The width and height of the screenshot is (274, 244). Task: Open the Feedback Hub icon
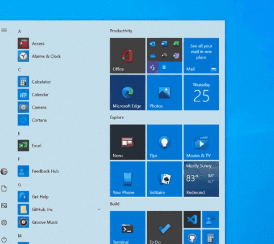pos(23,171)
